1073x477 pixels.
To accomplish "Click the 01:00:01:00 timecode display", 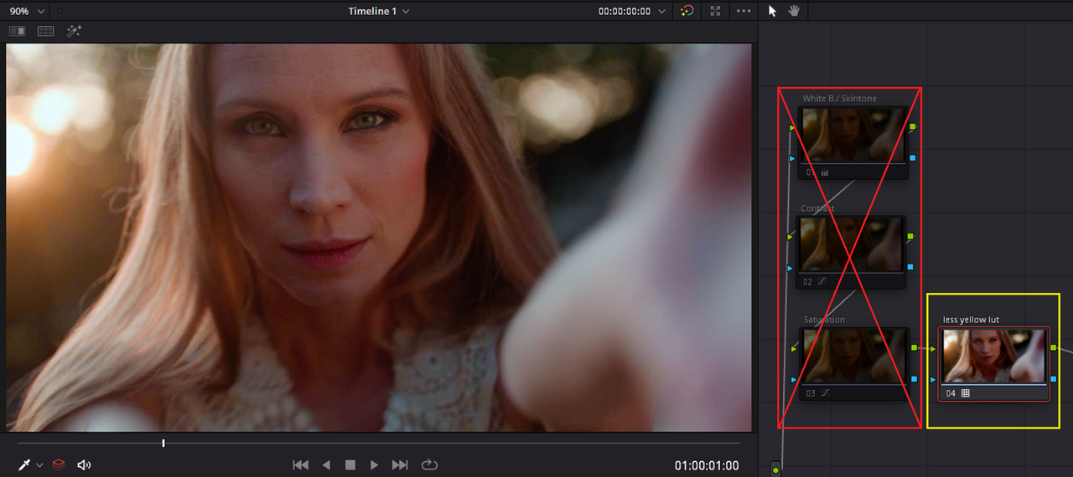I will tap(707, 465).
